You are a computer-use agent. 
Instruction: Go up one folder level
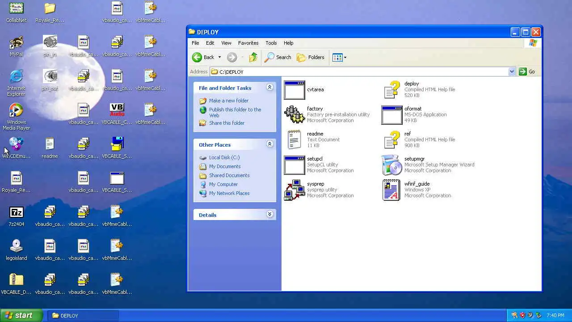pyautogui.click(x=253, y=57)
